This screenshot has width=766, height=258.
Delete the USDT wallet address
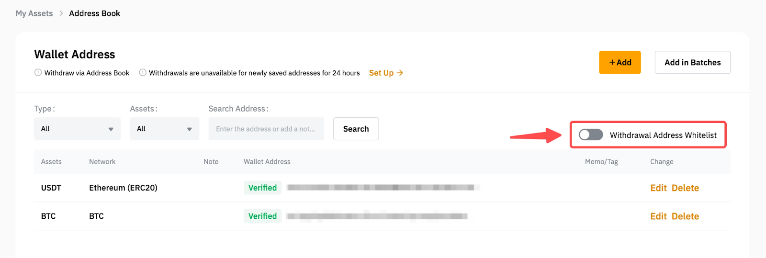click(685, 188)
